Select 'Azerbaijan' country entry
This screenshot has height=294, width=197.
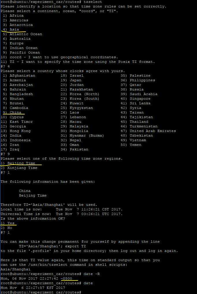tap(21, 85)
